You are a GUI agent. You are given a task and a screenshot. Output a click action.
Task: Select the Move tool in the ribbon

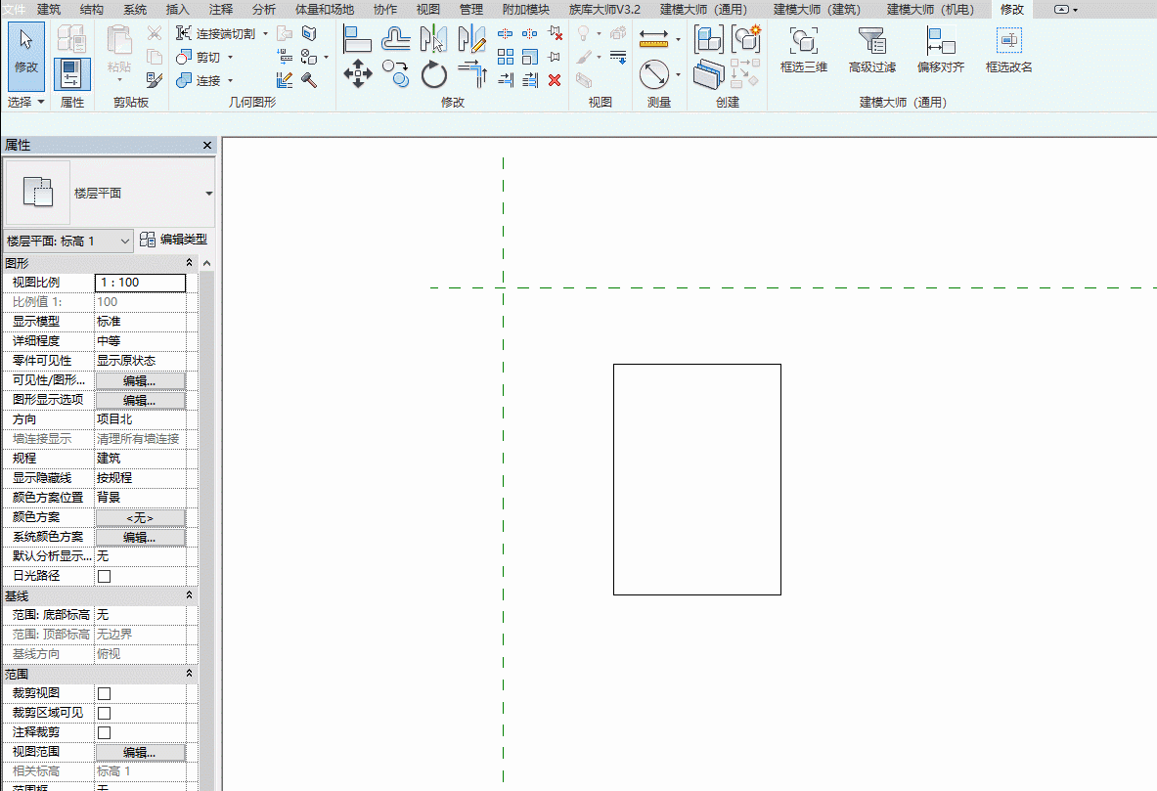358,74
